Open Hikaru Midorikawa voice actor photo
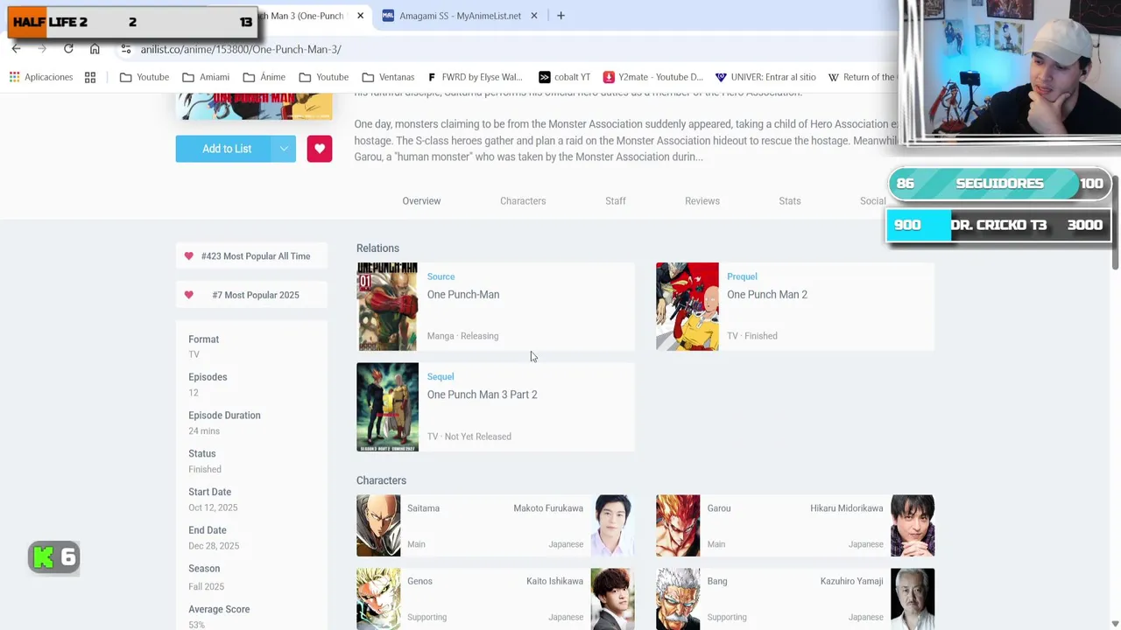The image size is (1121, 630). (913, 526)
